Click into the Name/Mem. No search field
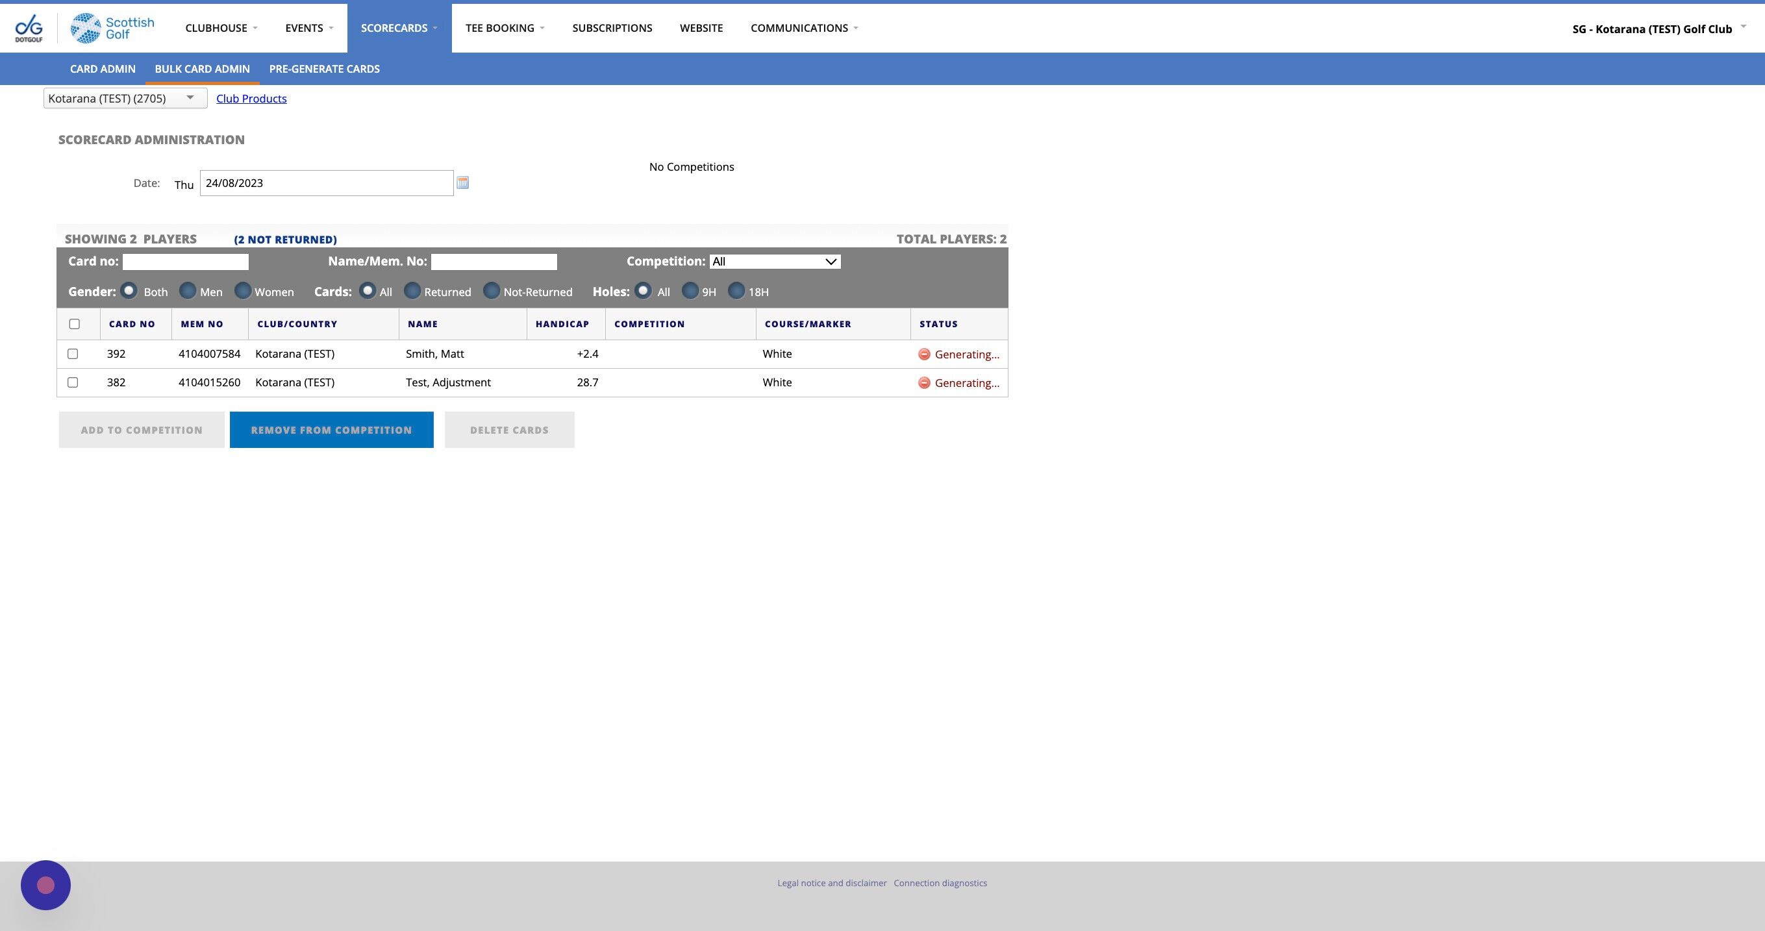This screenshot has height=931, width=1765. tap(494, 262)
